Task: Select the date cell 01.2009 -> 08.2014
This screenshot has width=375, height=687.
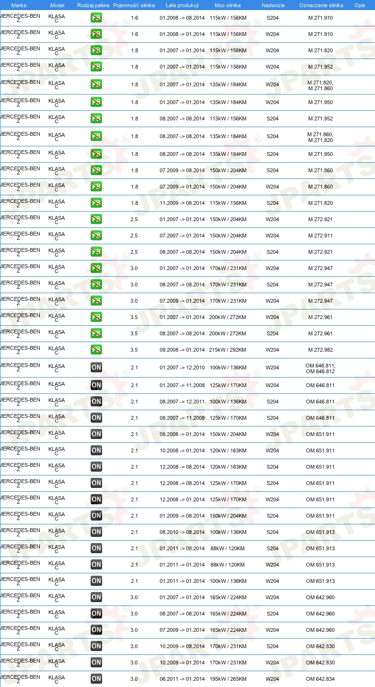Action: coord(182,516)
